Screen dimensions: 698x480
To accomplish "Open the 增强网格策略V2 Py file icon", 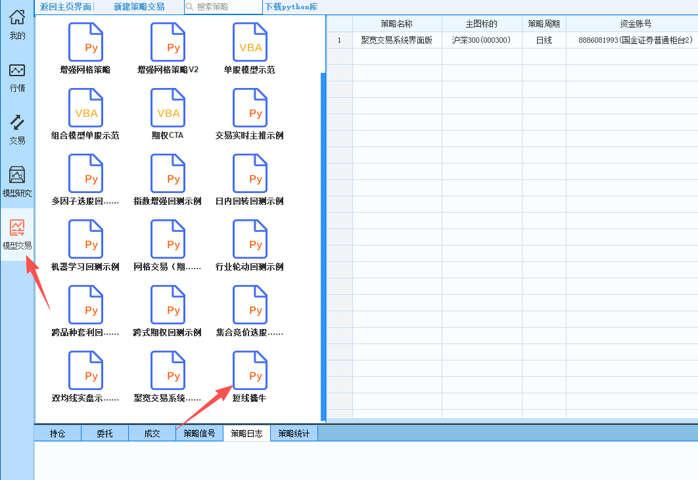I will click(168, 42).
